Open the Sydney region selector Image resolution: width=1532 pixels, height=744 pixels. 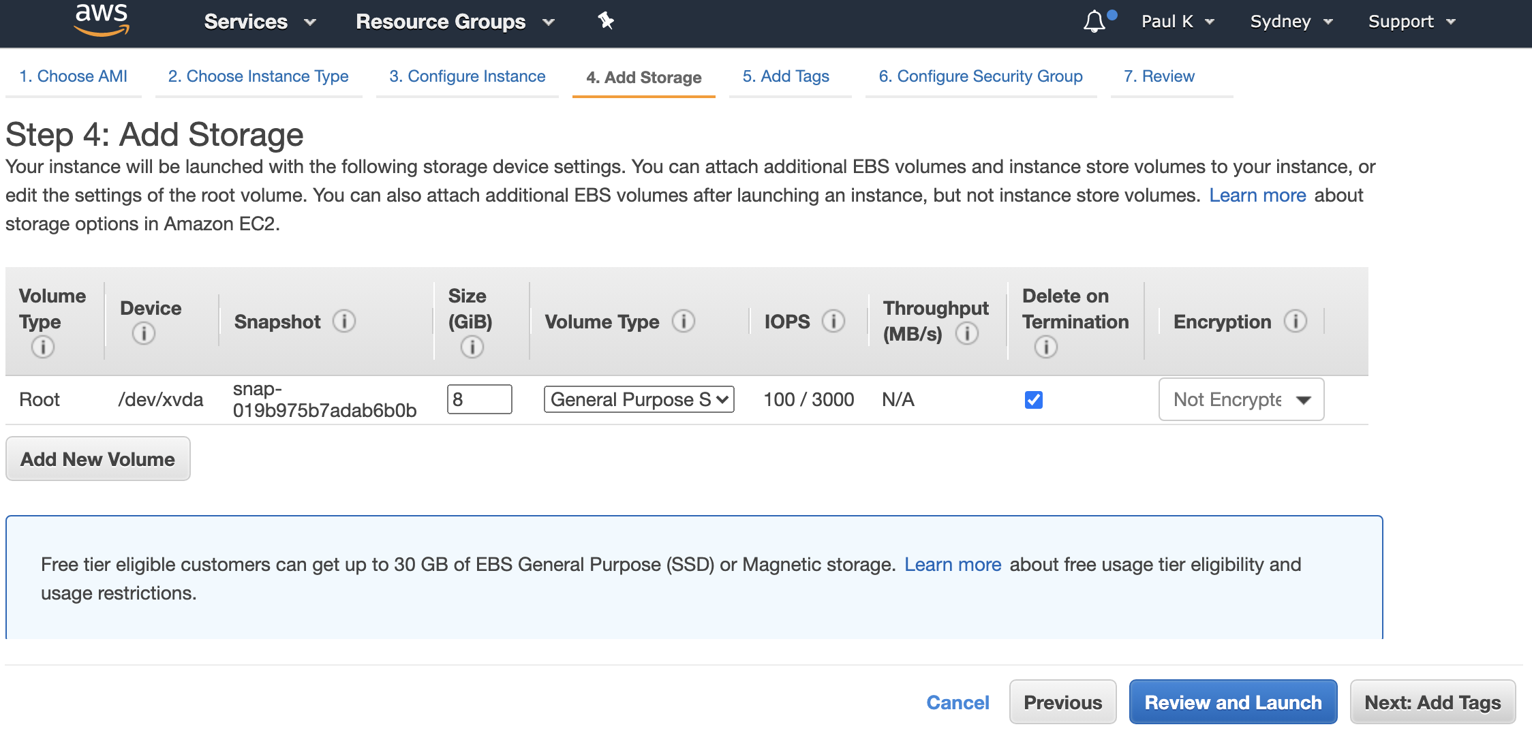point(1291,22)
